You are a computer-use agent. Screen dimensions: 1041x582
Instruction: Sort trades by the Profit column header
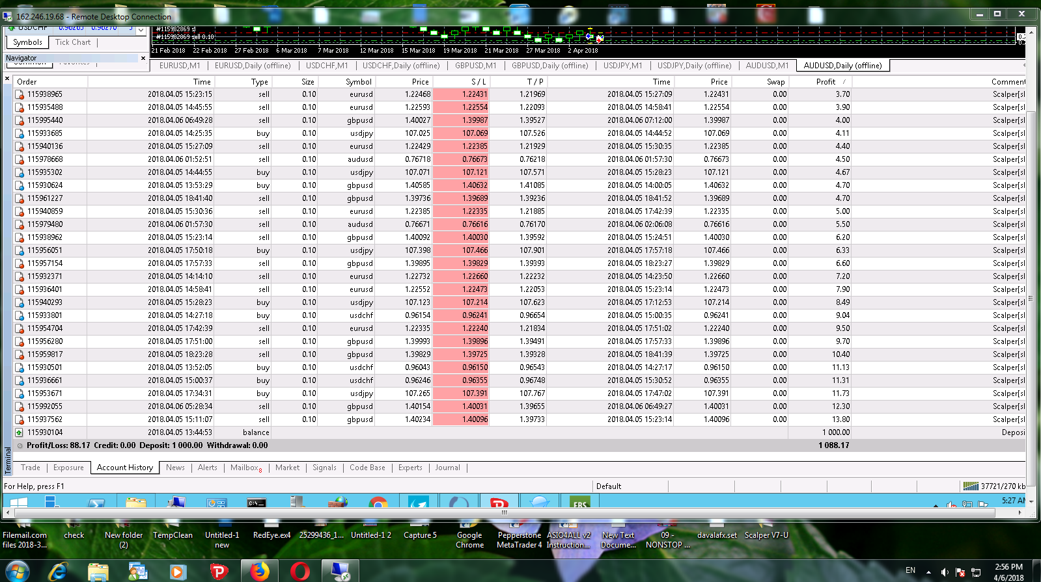pyautogui.click(x=826, y=82)
